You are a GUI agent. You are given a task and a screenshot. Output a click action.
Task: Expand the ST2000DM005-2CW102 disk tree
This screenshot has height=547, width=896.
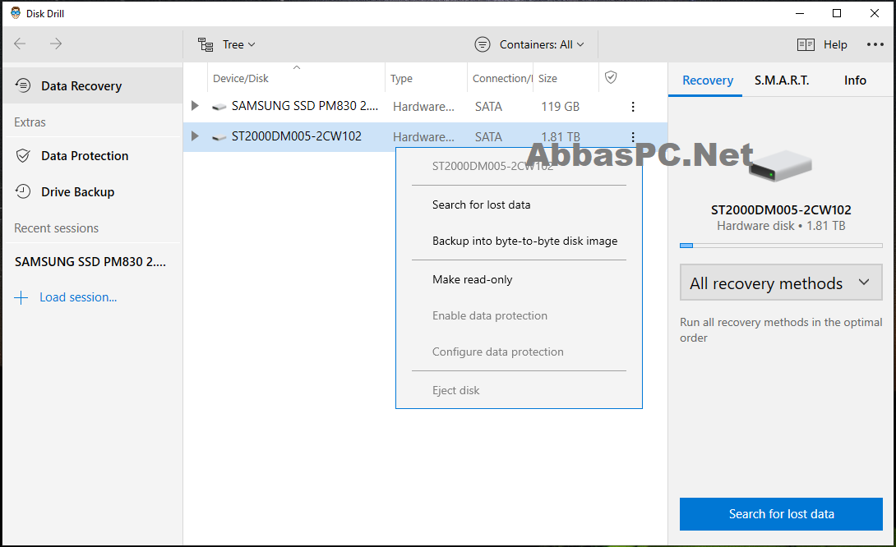[195, 136]
